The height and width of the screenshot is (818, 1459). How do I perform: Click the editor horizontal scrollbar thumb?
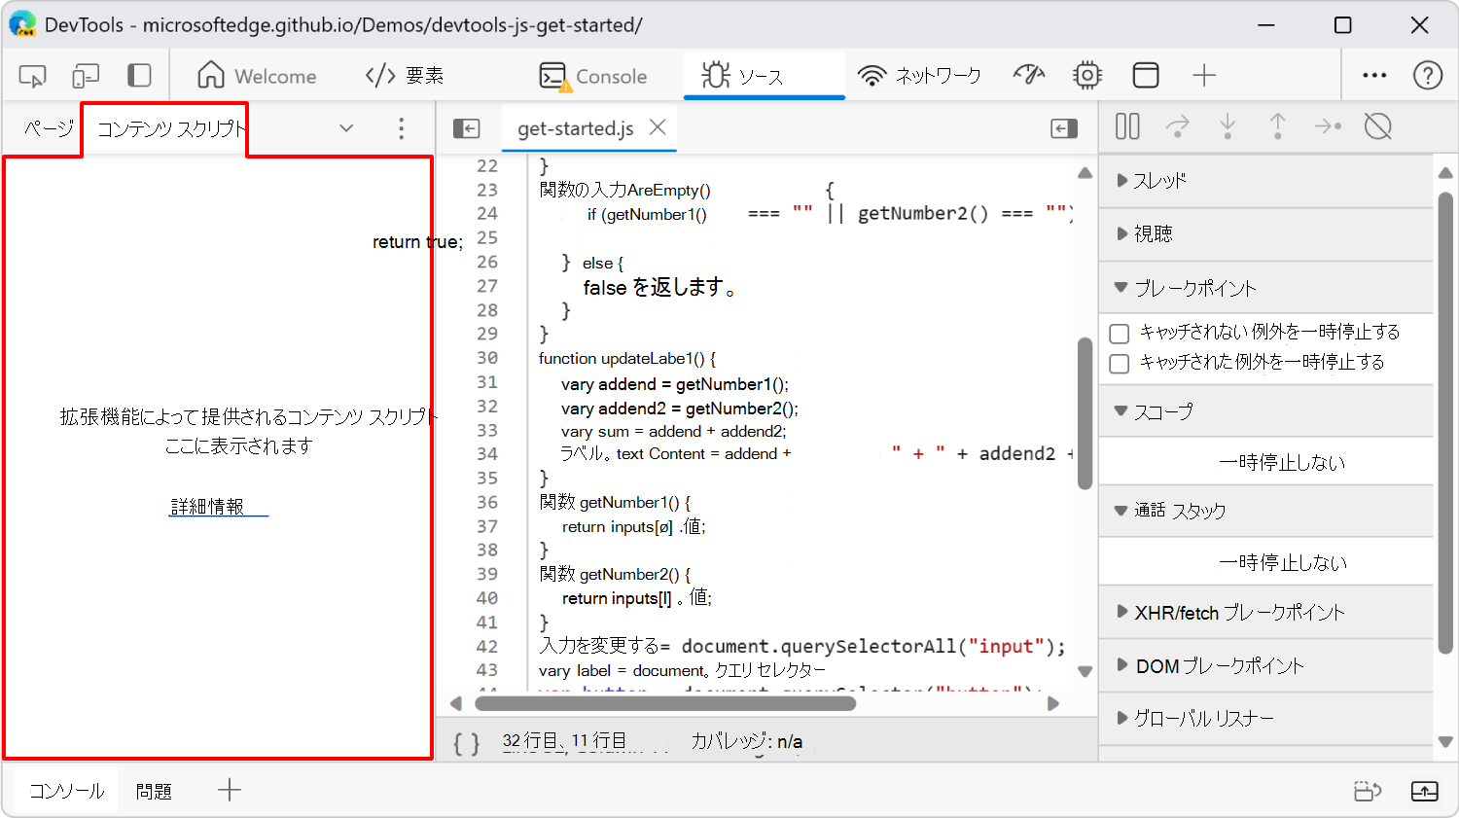coord(665,703)
